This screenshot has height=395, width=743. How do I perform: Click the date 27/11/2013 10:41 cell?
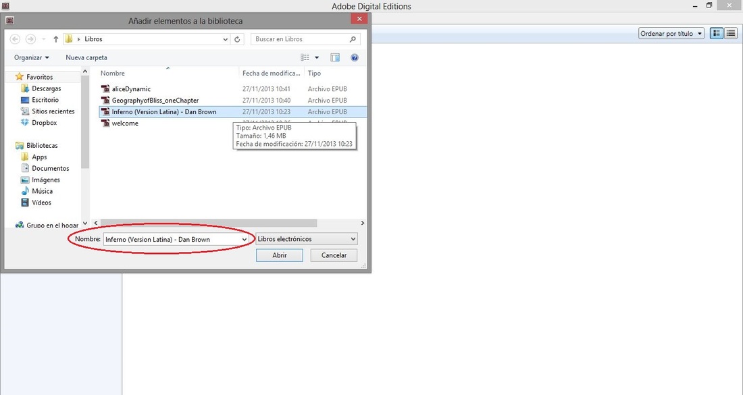pyautogui.click(x=266, y=88)
